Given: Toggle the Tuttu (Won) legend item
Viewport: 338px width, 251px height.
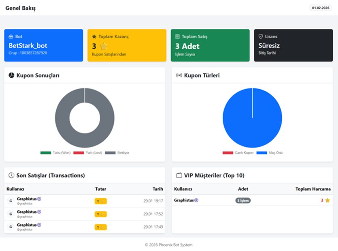Looking at the screenshot, I should coord(56,153).
